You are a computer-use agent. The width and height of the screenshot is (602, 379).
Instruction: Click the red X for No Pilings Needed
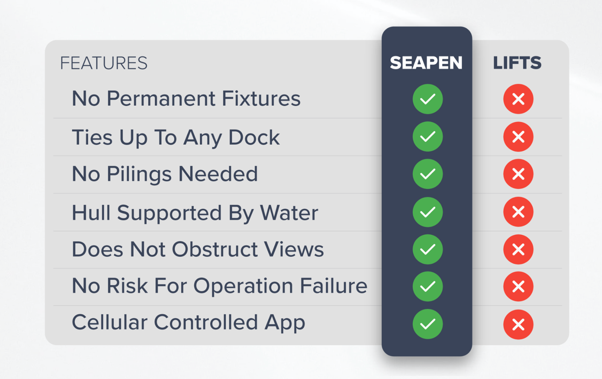point(518,174)
